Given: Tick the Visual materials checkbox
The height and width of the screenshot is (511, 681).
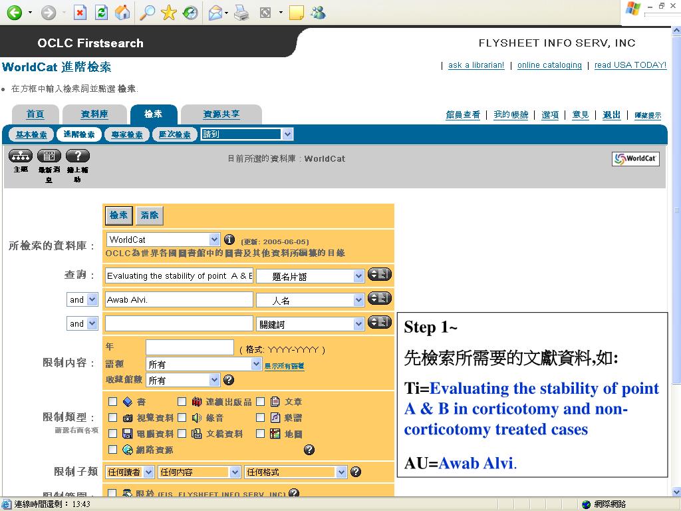Looking at the screenshot, I should (112, 418).
